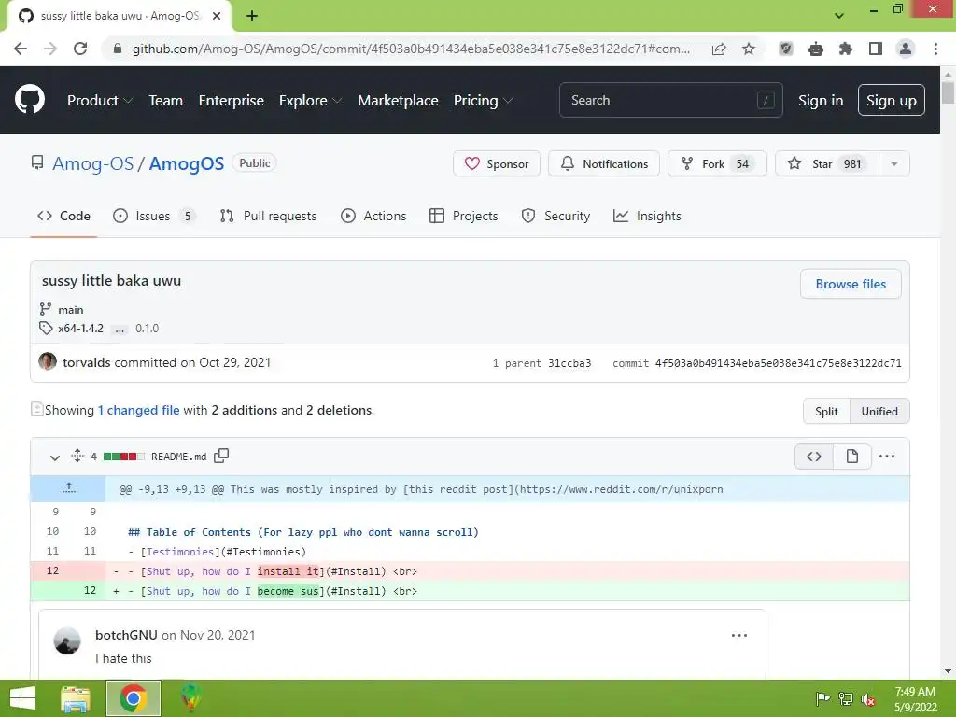The height and width of the screenshot is (717, 956).
Task: Star the AmogOS repository
Action: (x=827, y=163)
